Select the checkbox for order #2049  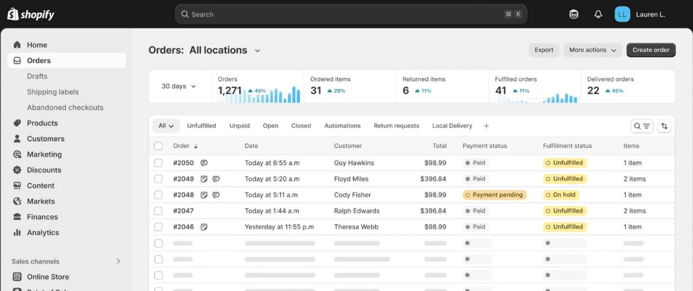[x=158, y=179]
